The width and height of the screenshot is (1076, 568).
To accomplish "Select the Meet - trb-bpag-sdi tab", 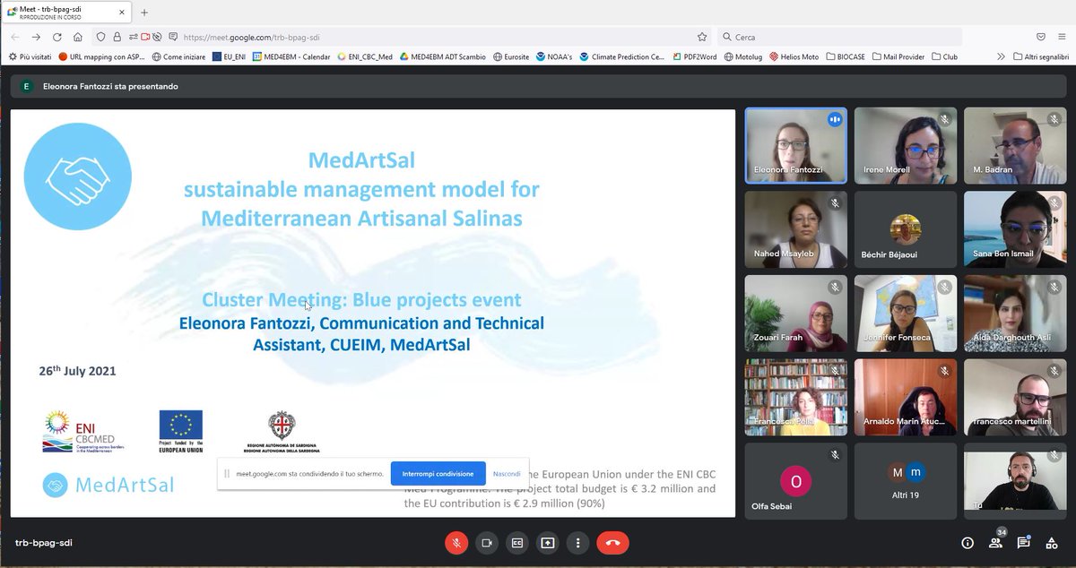I will [x=66, y=13].
